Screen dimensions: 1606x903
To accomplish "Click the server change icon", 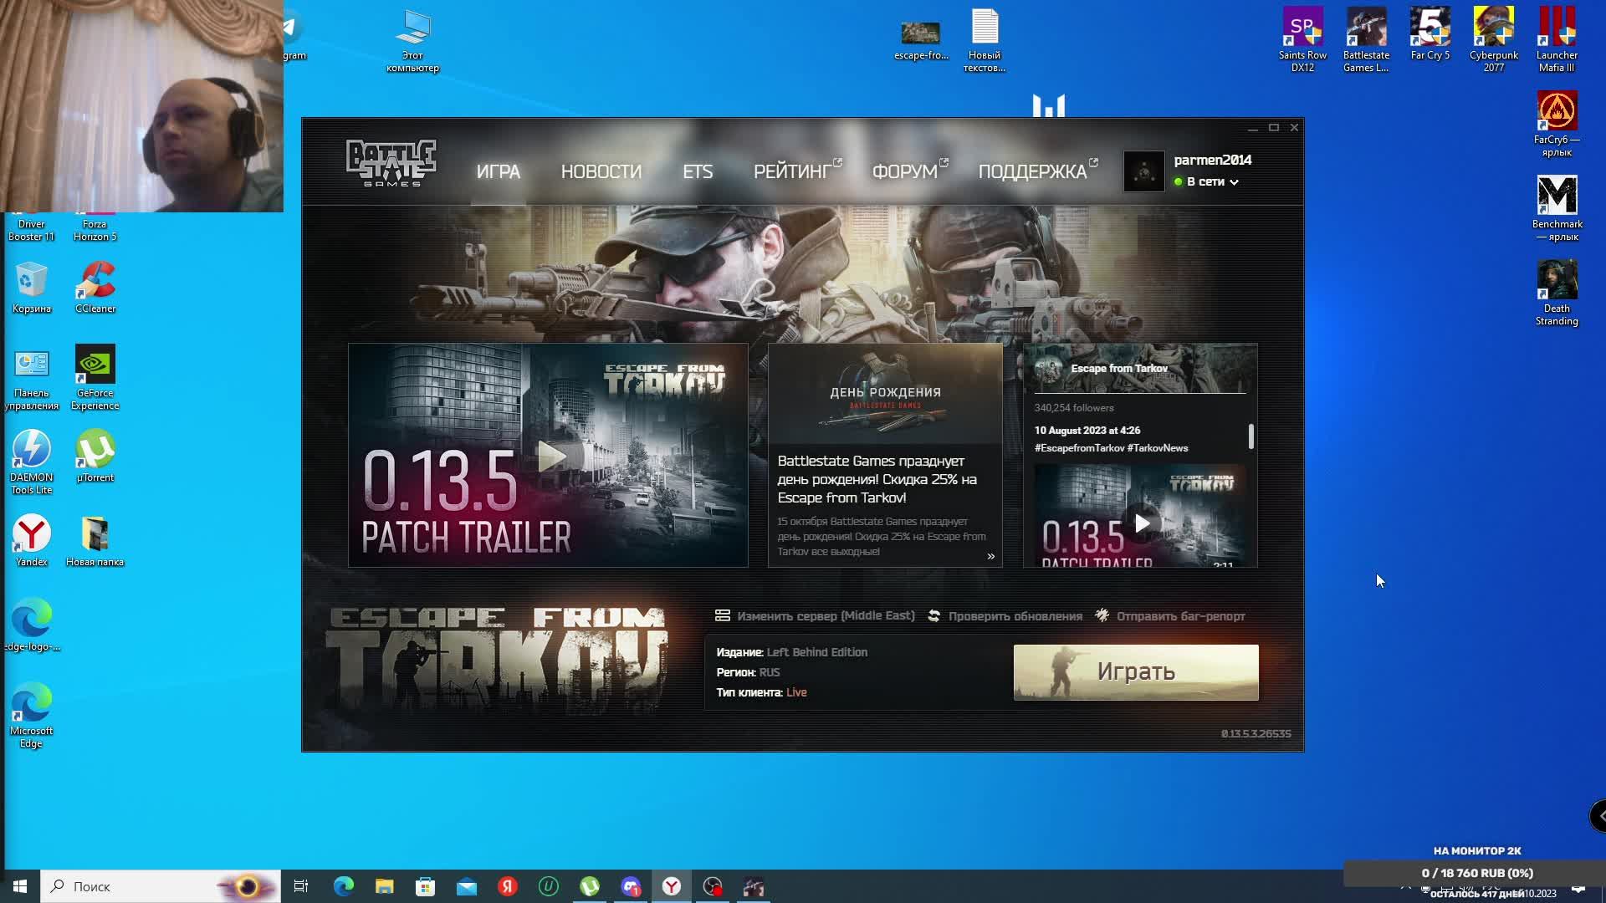I will coord(723,616).
